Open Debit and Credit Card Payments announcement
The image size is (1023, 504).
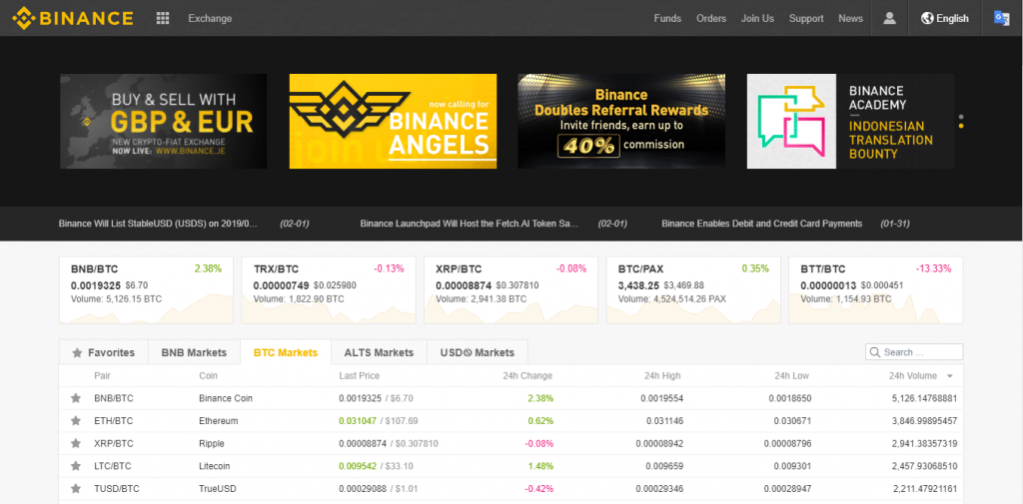762,224
